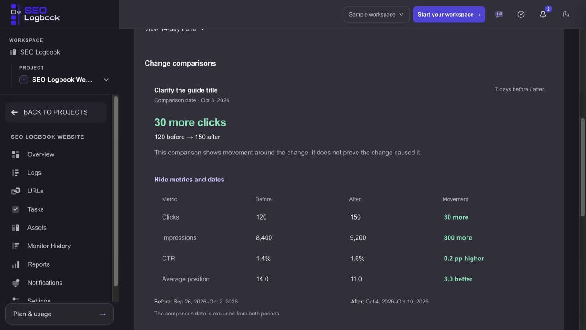
Task: Click the SEO Logbook logo
Action: (35, 14)
